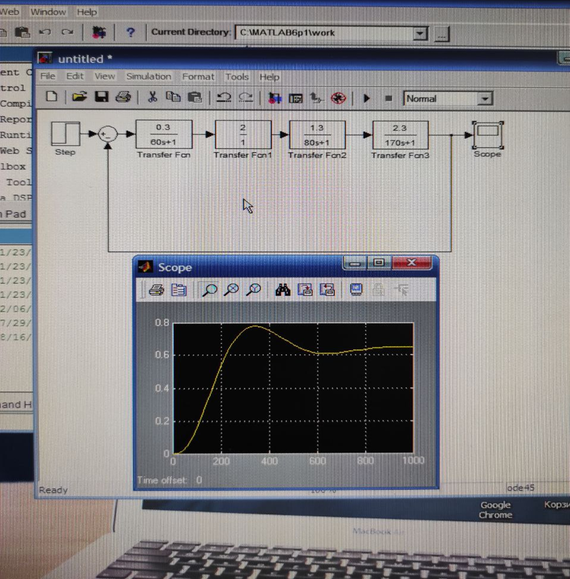Select the Scope block in model
Screen dimensions: 570x579
(488, 135)
